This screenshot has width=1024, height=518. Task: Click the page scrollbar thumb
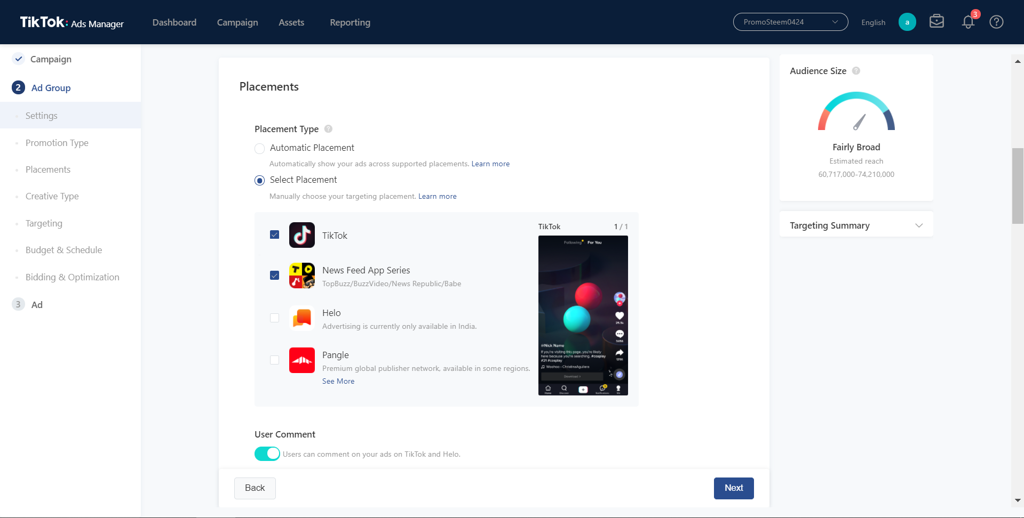[1018, 186]
